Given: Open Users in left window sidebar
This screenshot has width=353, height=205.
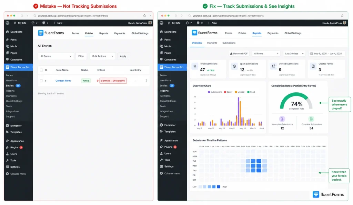Looking at the screenshot, I should [13, 154].
